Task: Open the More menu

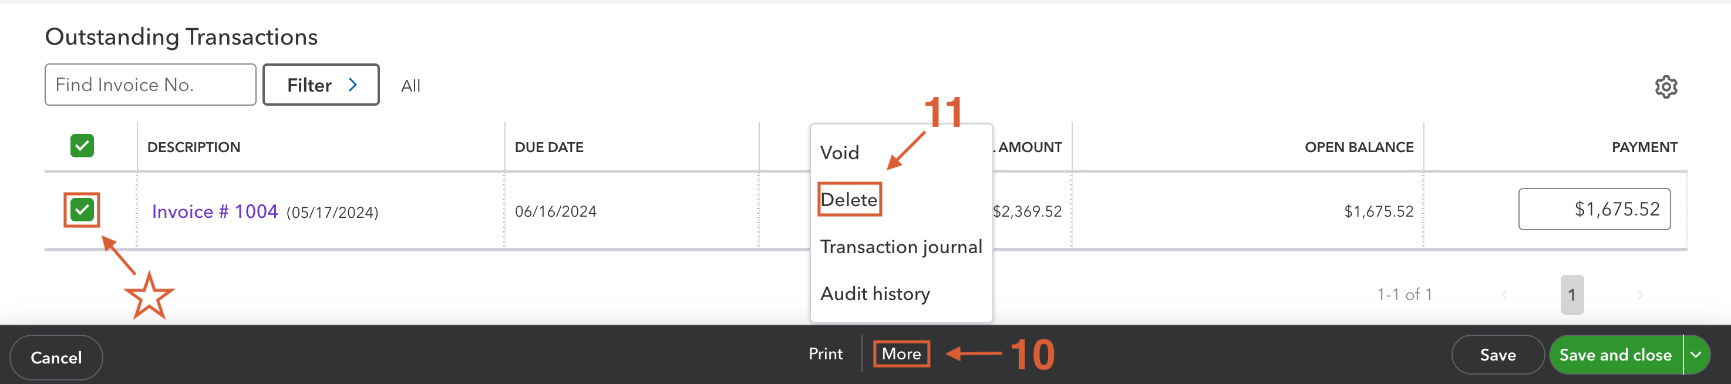Action: point(901,353)
